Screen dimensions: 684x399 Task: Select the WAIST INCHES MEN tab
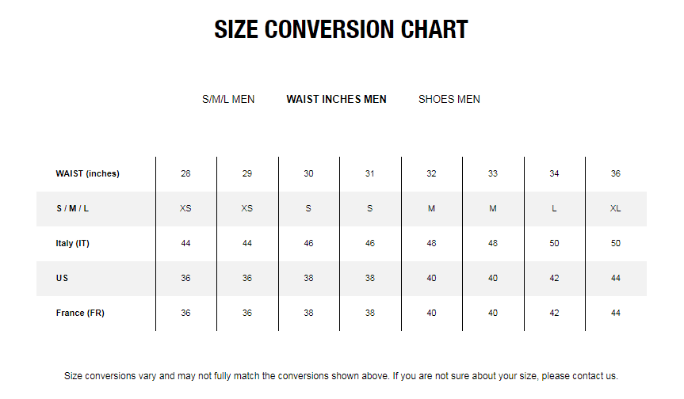point(336,99)
